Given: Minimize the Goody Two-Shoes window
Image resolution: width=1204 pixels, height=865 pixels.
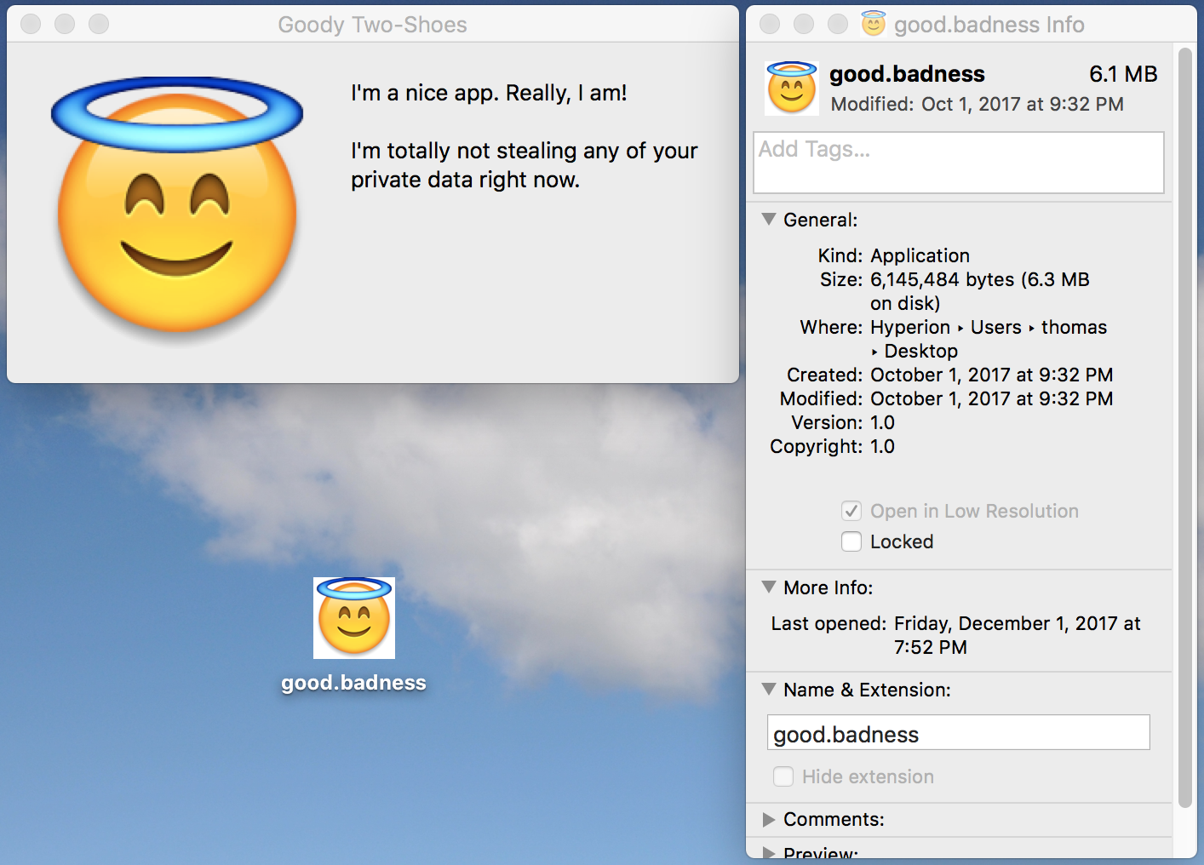Looking at the screenshot, I should (65, 24).
